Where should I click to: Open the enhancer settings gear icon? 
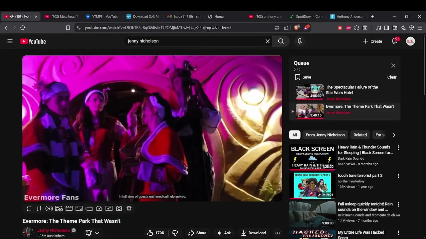pos(129,208)
